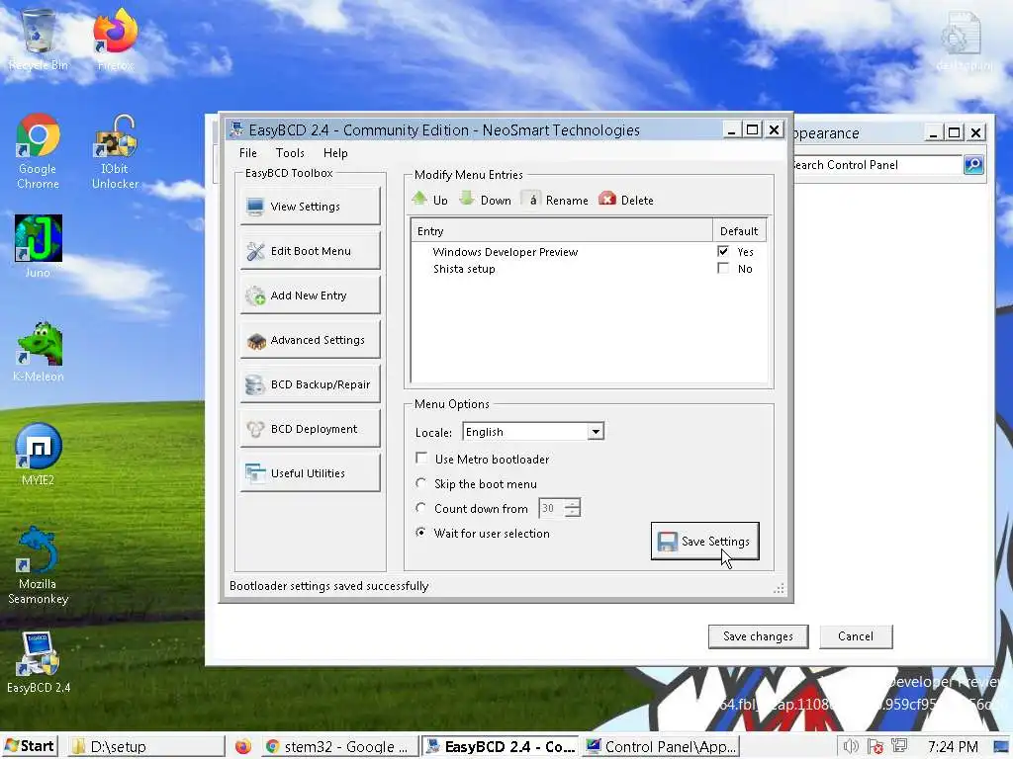The image size is (1013, 759).
Task: Move selected entry Down
Action: click(485, 200)
